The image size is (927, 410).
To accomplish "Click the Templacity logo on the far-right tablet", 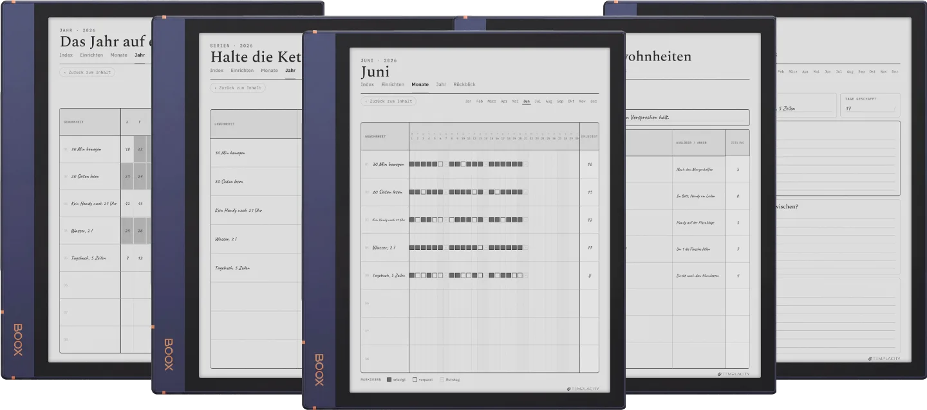I will [x=884, y=359].
